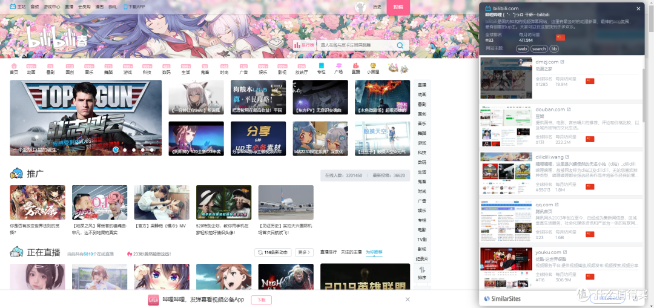Open the user avatar in top bar
This screenshot has width=654, height=308.
click(x=360, y=7)
